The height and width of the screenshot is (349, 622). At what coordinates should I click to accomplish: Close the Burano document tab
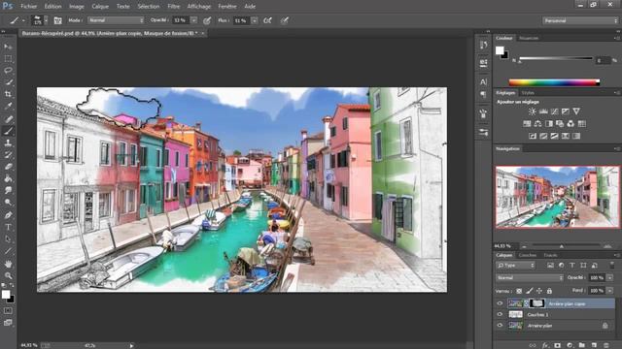[x=203, y=33]
